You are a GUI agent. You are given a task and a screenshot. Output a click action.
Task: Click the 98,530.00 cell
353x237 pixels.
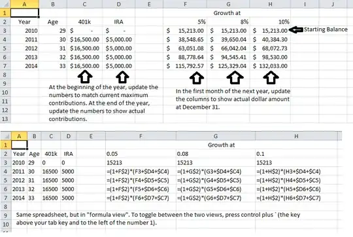tap(270, 57)
